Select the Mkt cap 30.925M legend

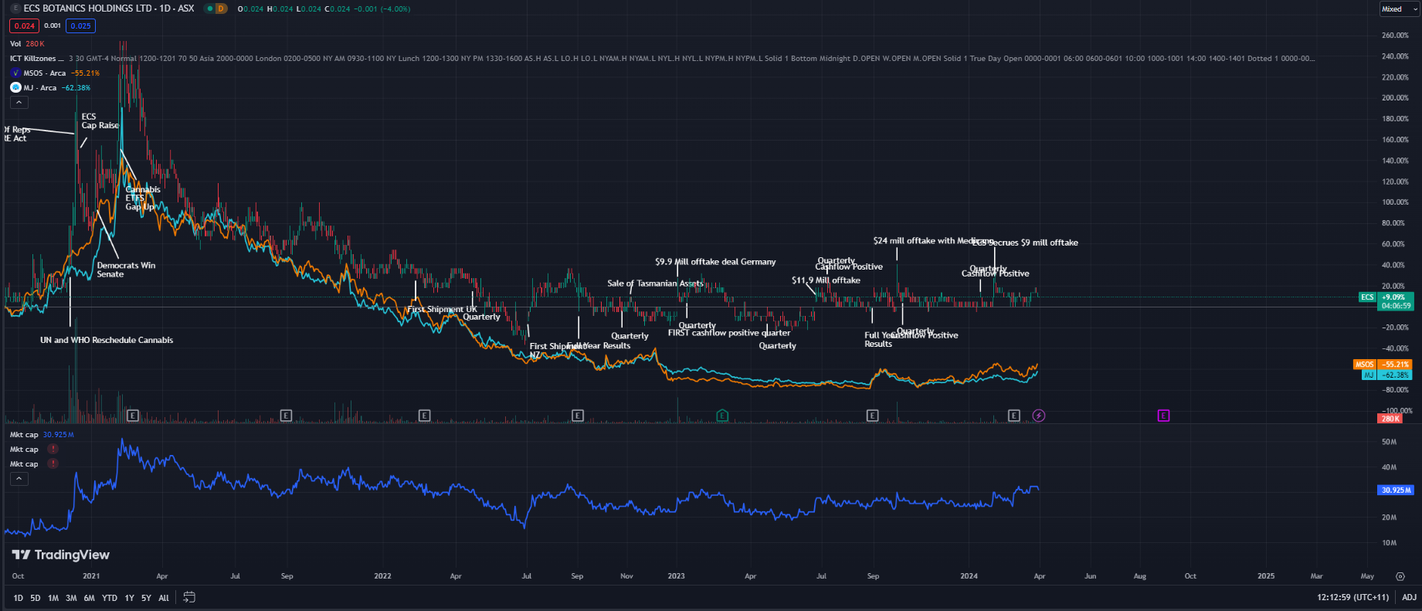point(42,434)
